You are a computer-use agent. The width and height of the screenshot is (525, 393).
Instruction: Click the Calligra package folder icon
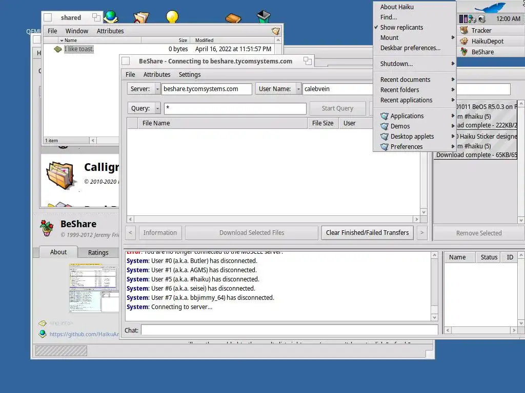[x=60, y=176]
